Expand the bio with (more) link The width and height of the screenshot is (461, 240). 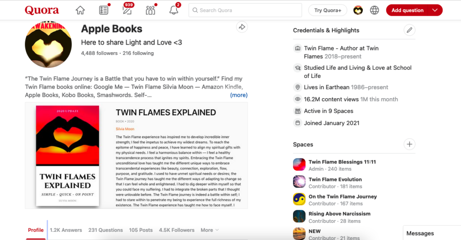pos(239,95)
